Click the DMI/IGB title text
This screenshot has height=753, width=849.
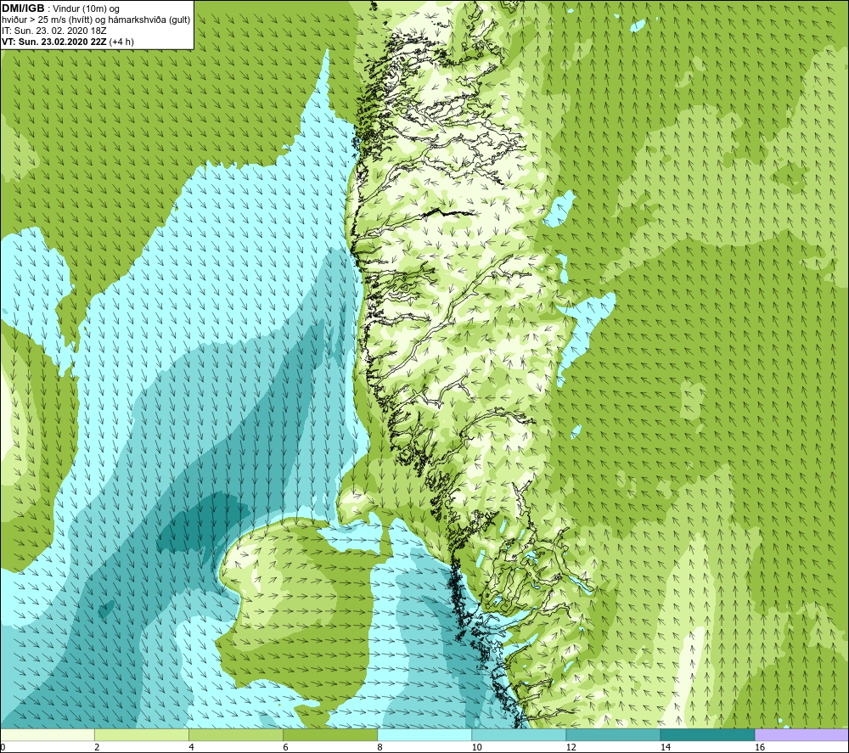point(23,8)
